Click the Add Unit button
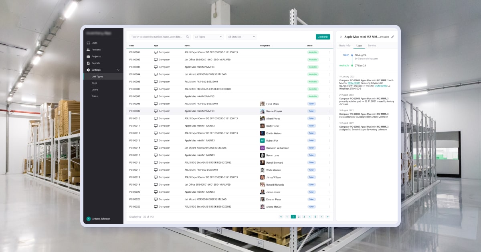Screen dimensions: 481x252 pos(323,36)
